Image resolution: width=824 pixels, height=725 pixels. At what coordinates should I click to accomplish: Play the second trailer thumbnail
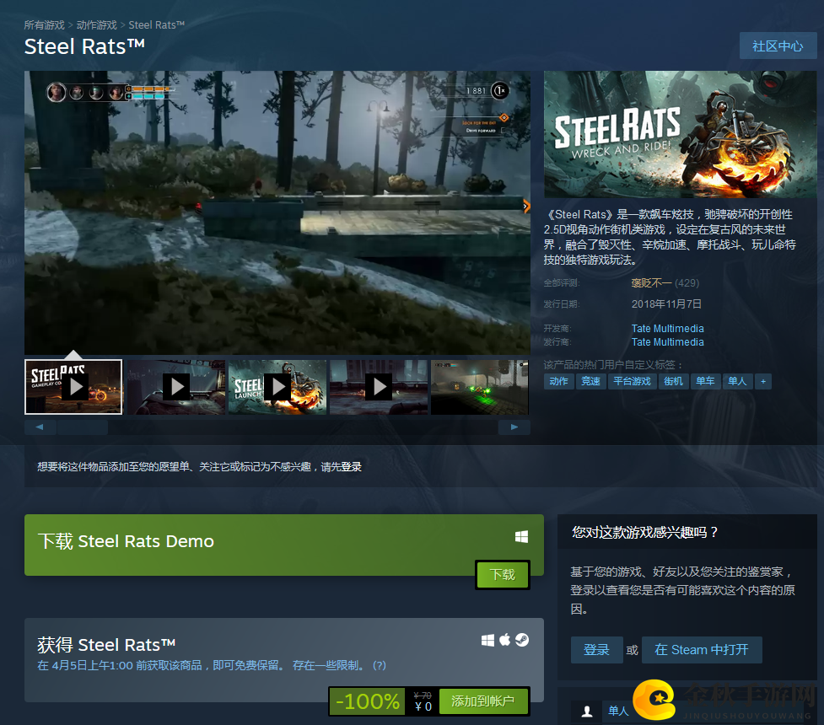(176, 387)
